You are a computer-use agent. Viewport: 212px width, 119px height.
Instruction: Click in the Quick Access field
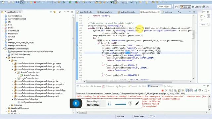(x=164, y=7)
